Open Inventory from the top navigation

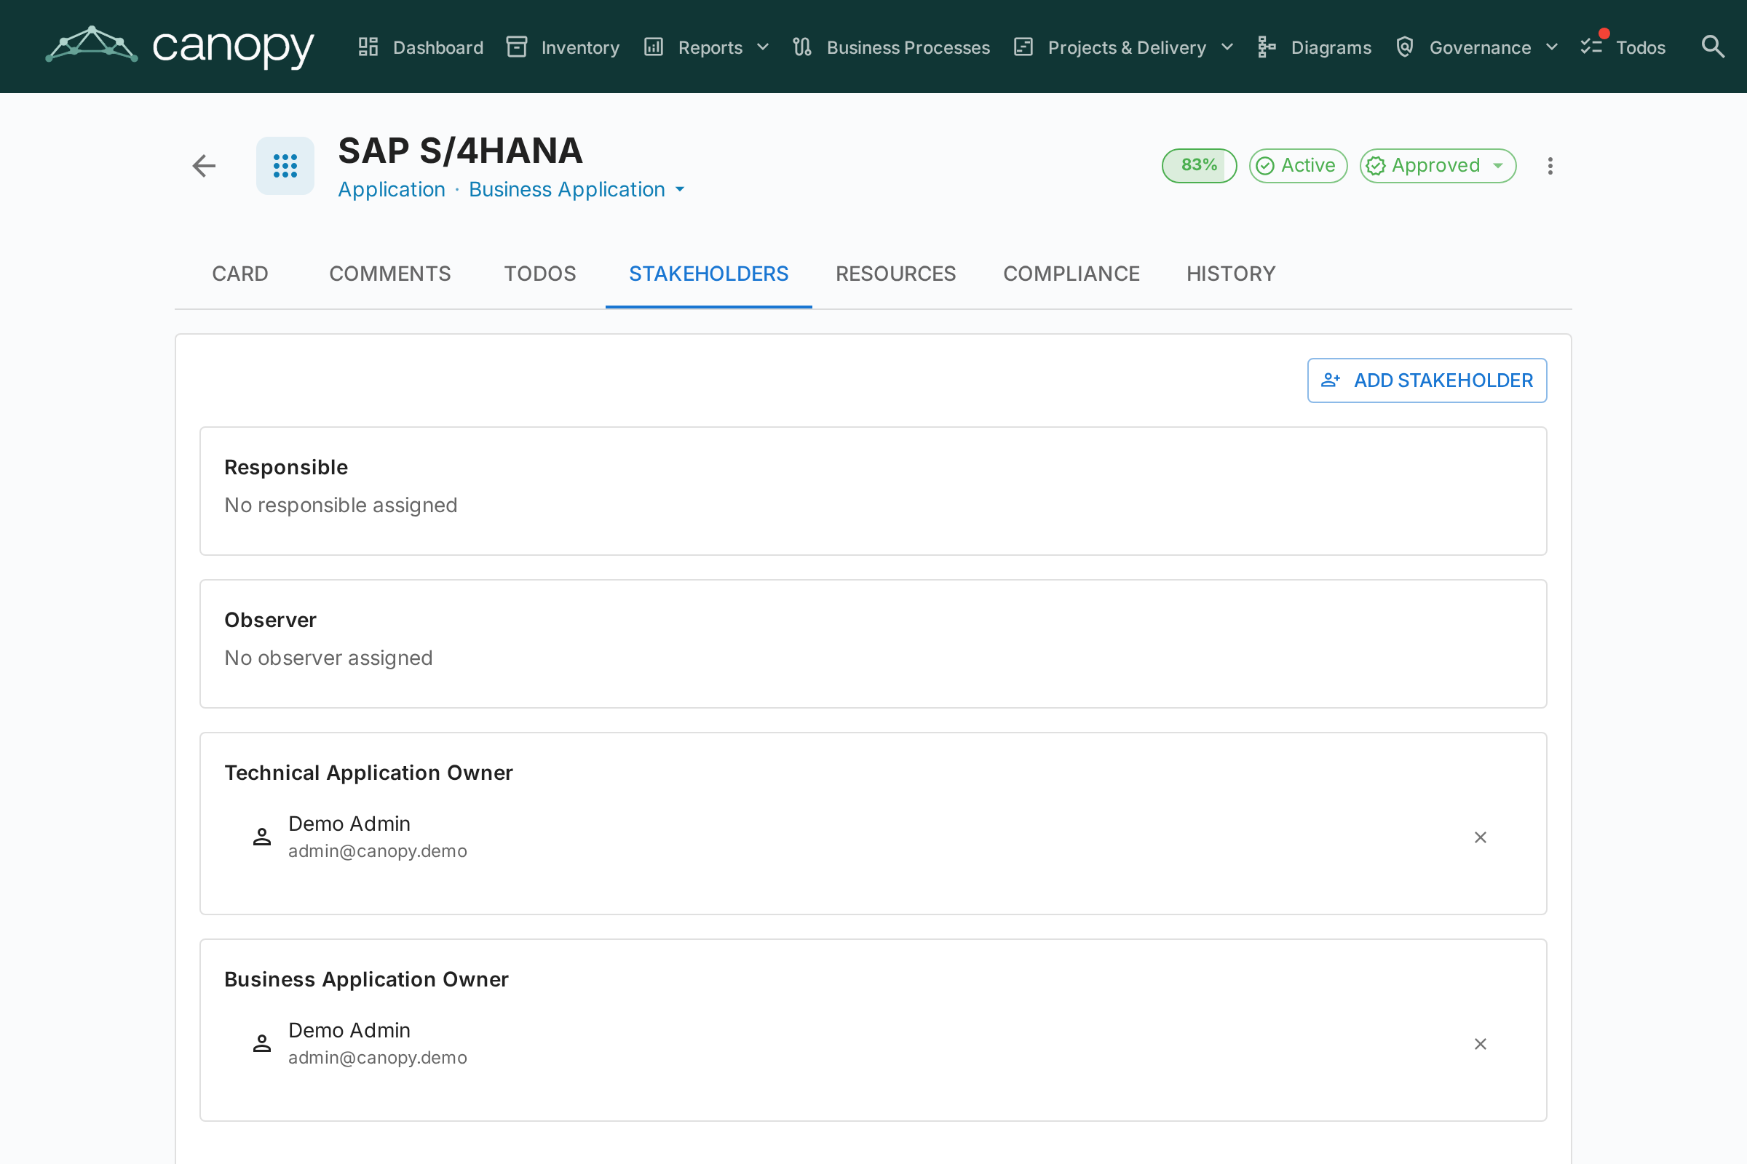[x=563, y=47]
